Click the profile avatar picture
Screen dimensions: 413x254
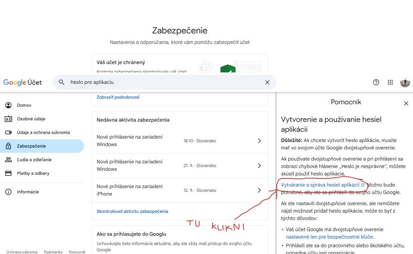(405, 82)
